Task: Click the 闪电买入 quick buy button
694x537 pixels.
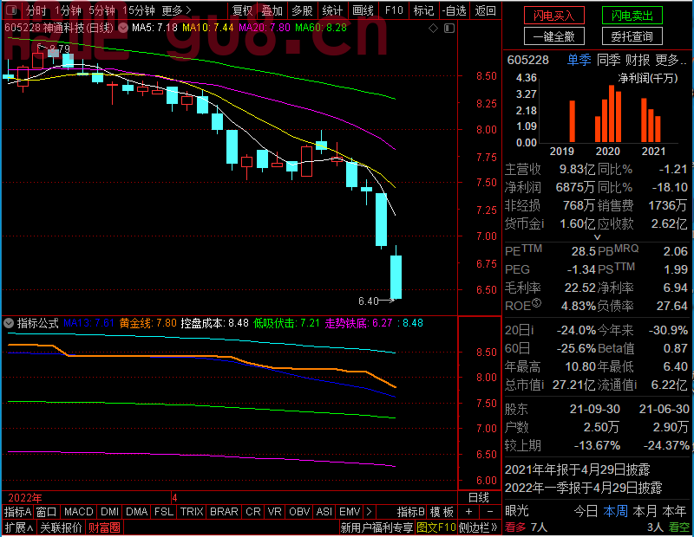Action: [553, 16]
